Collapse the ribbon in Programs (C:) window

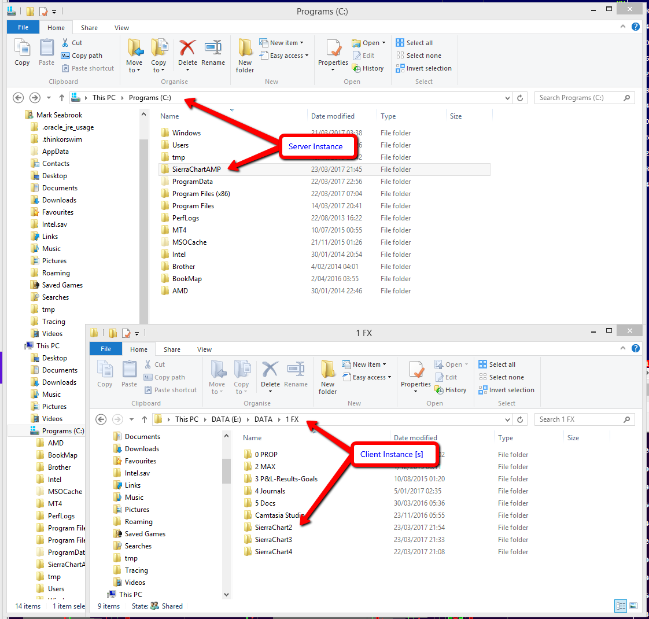click(623, 27)
